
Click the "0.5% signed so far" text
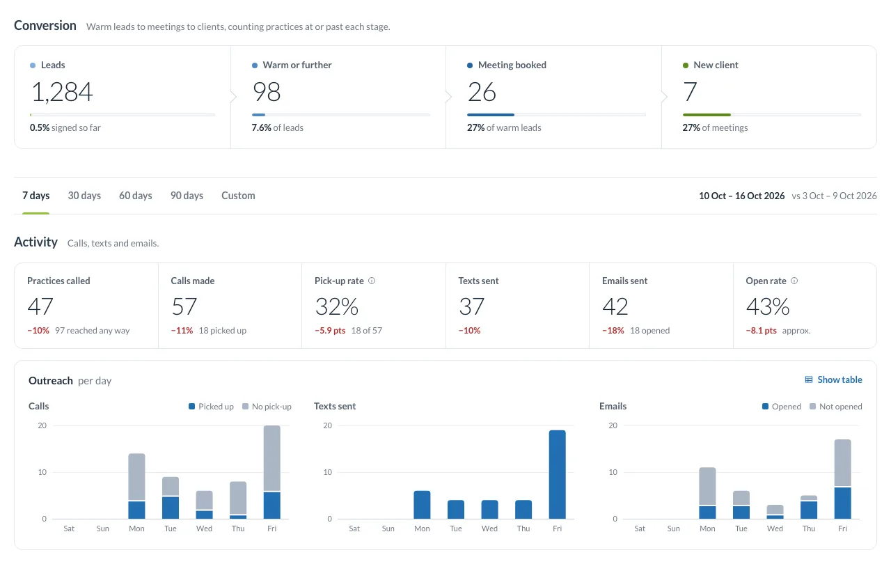point(65,128)
